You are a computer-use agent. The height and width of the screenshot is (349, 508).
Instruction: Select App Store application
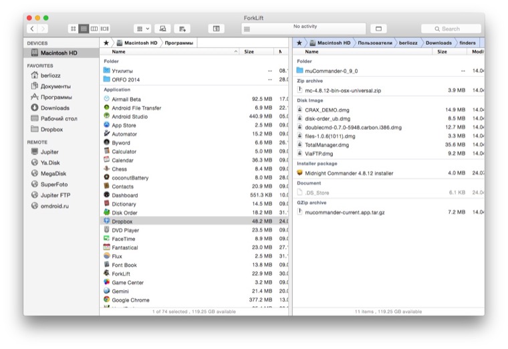[x=194, y=126]
